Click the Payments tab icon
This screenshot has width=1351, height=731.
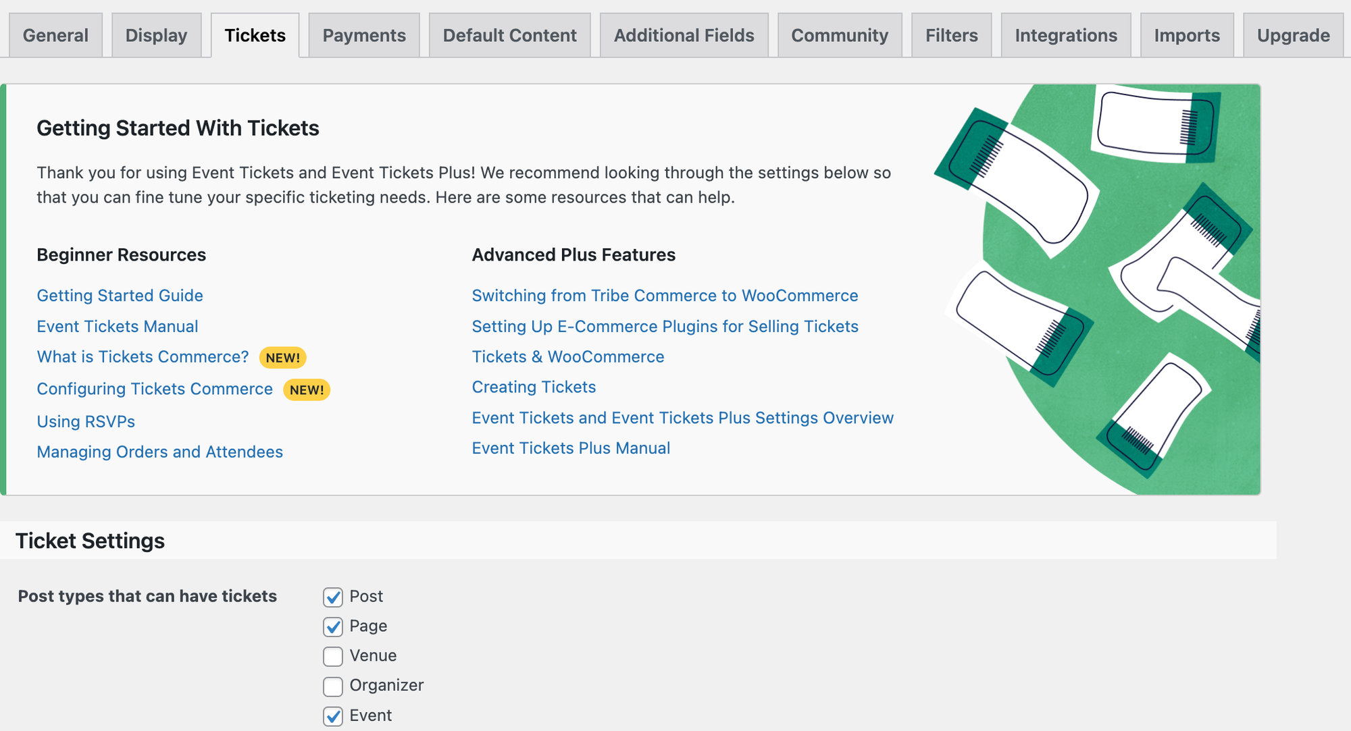(363, 35)
